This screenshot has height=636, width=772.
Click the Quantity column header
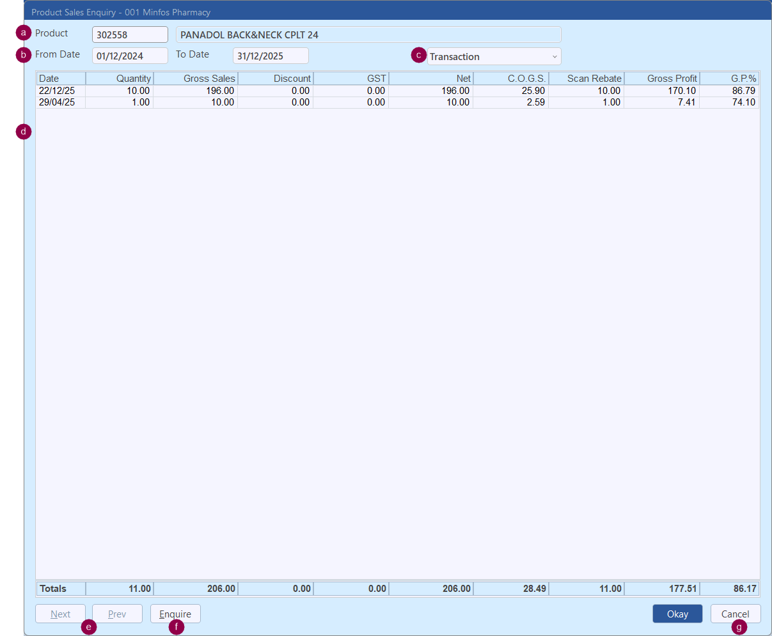tap(120, 79)
